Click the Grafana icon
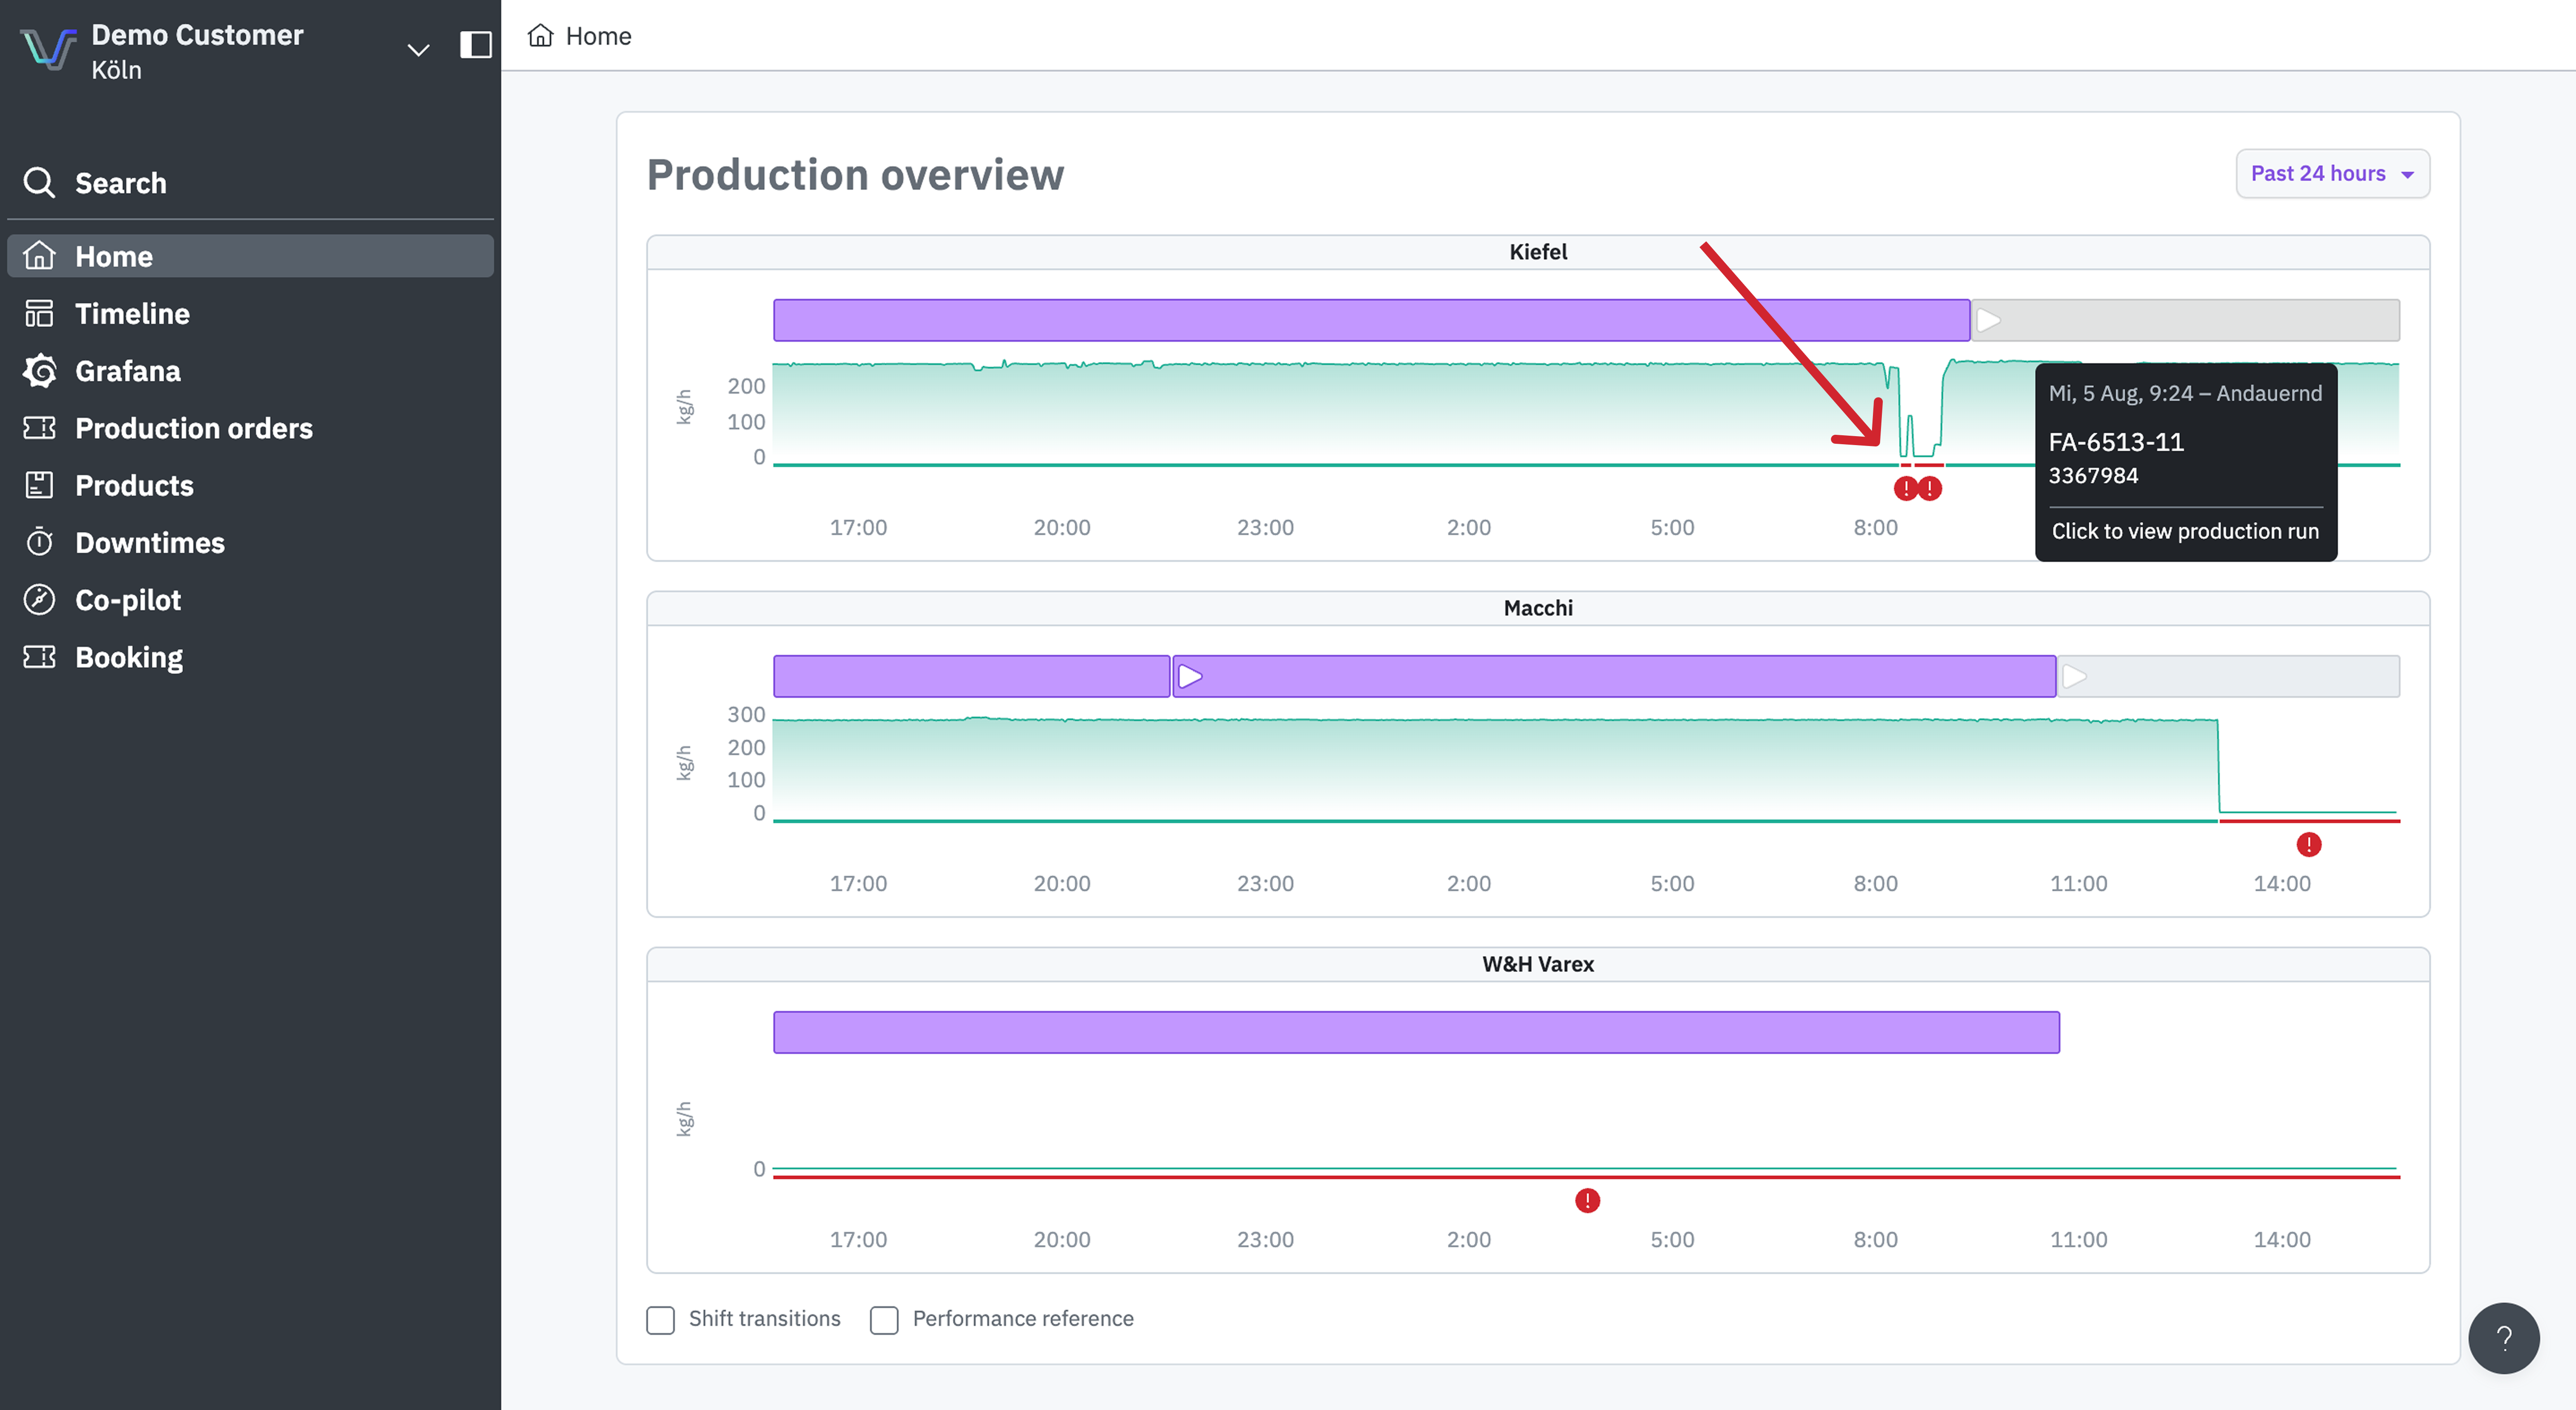This screenshot has width=2576, height=1410. click(x=39, y=371)
